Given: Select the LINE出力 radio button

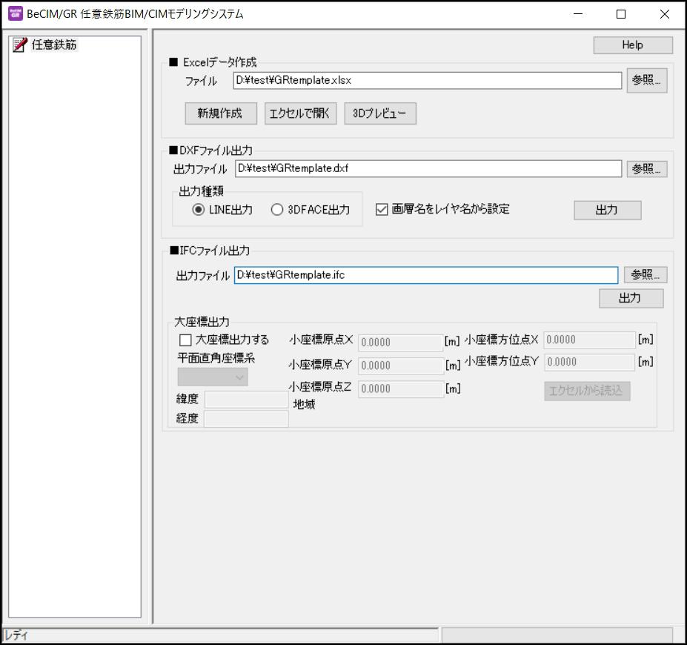Looking at the screenshot, I should [x=198, y=210].
